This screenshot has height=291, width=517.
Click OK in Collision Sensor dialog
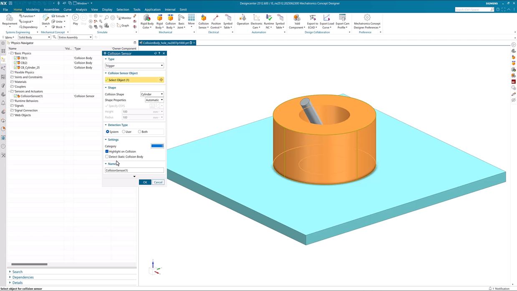point(145,182)
